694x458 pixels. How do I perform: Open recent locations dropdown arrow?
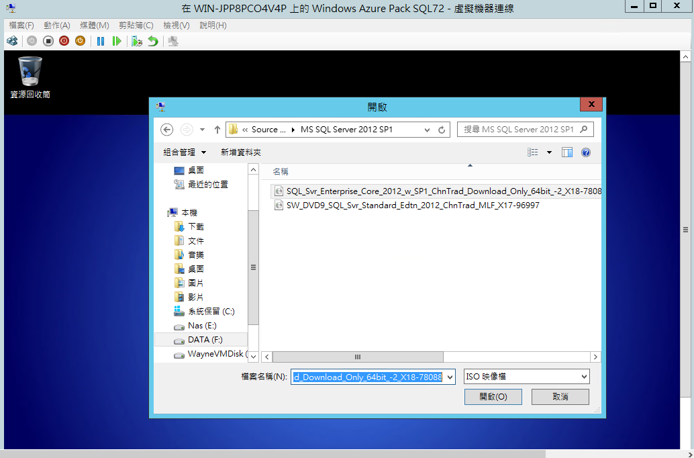point(202,130)
